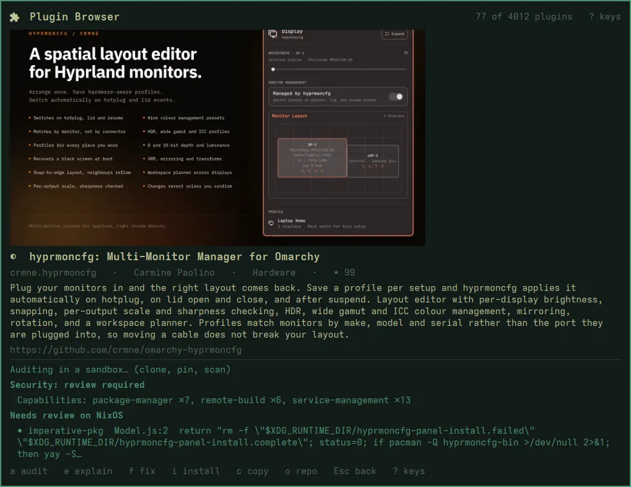Click the imperative-pkg finding entry
This screenshot has width=631, height=487.
314,442
